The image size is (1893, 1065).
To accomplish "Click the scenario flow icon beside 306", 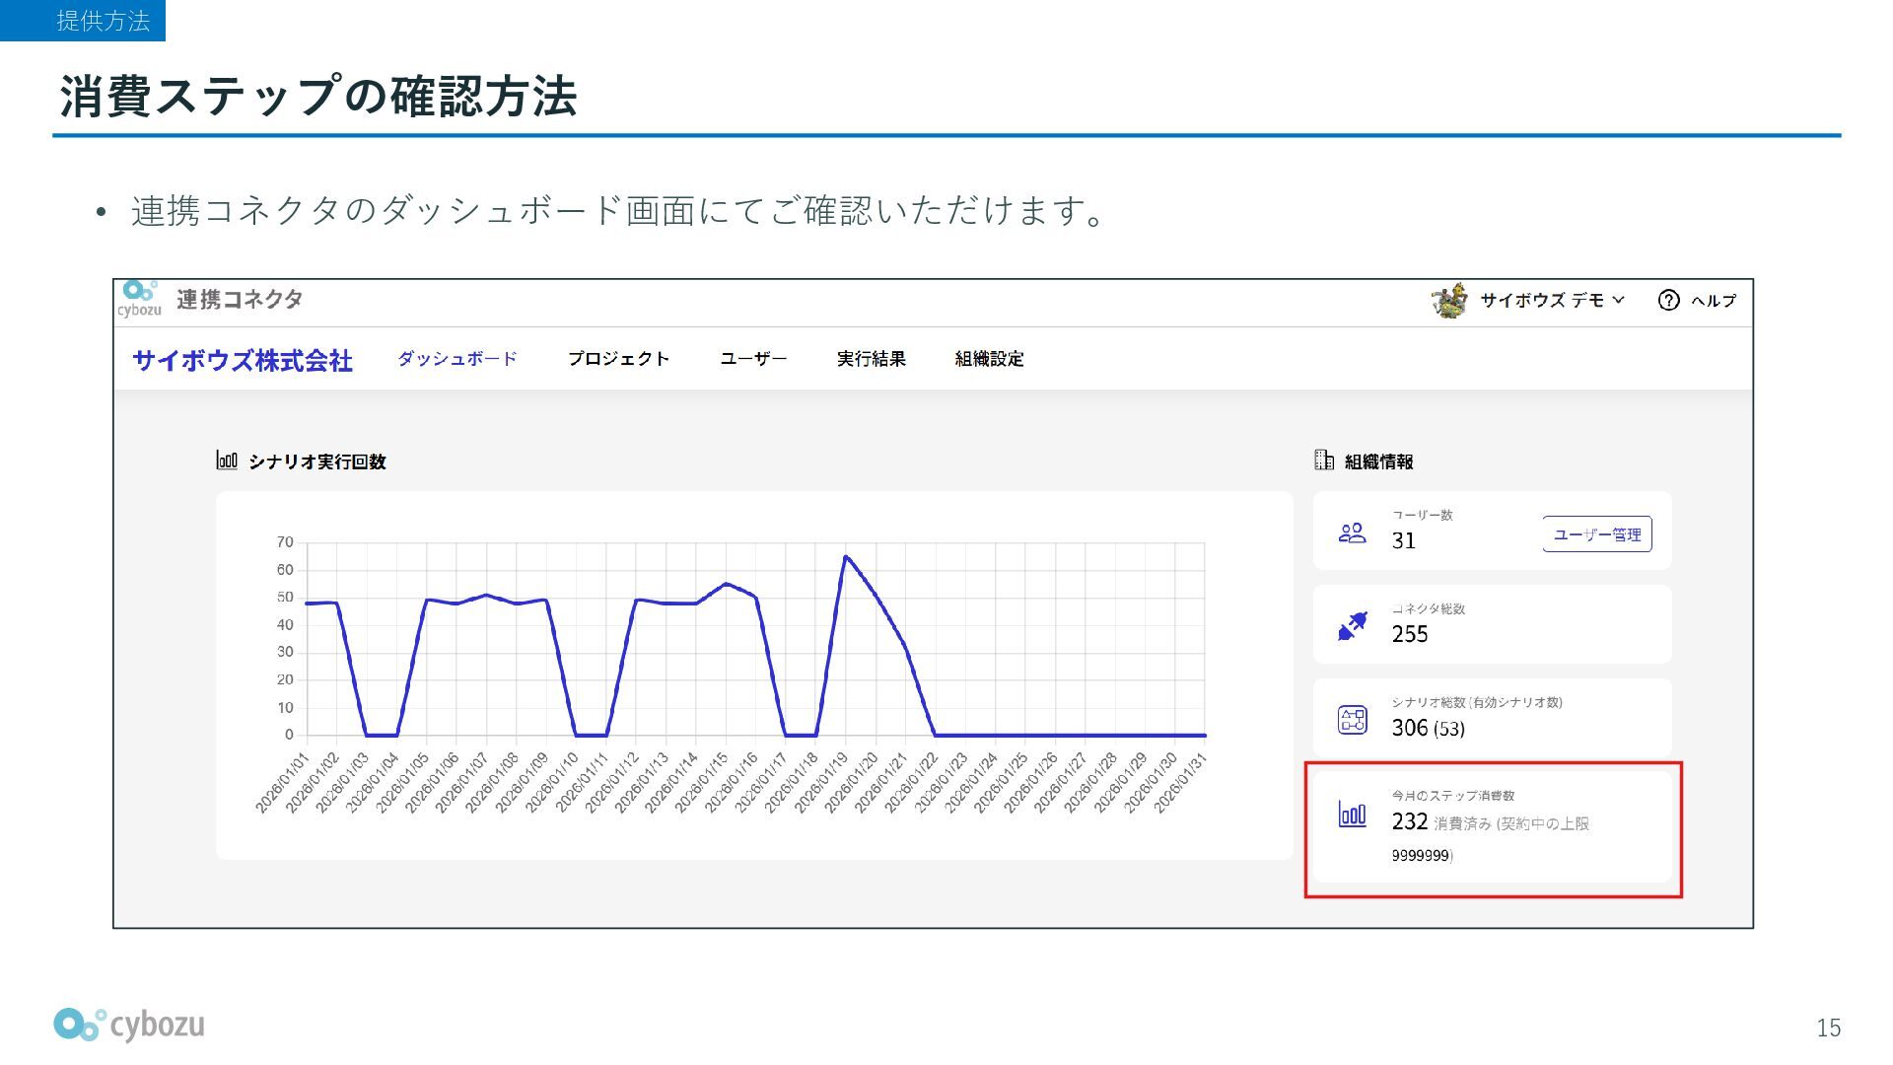I will coord(1352,720).
